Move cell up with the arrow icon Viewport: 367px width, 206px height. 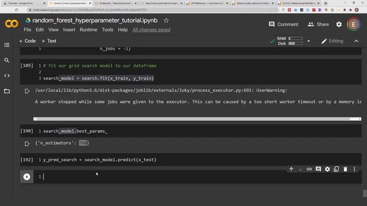pos(291,169)
